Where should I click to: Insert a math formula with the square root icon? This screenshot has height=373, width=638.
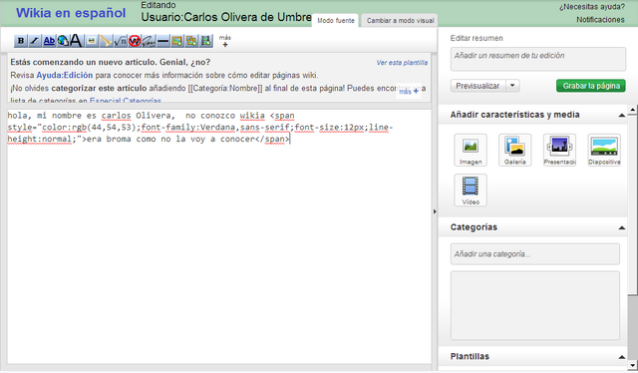[120, 41]
